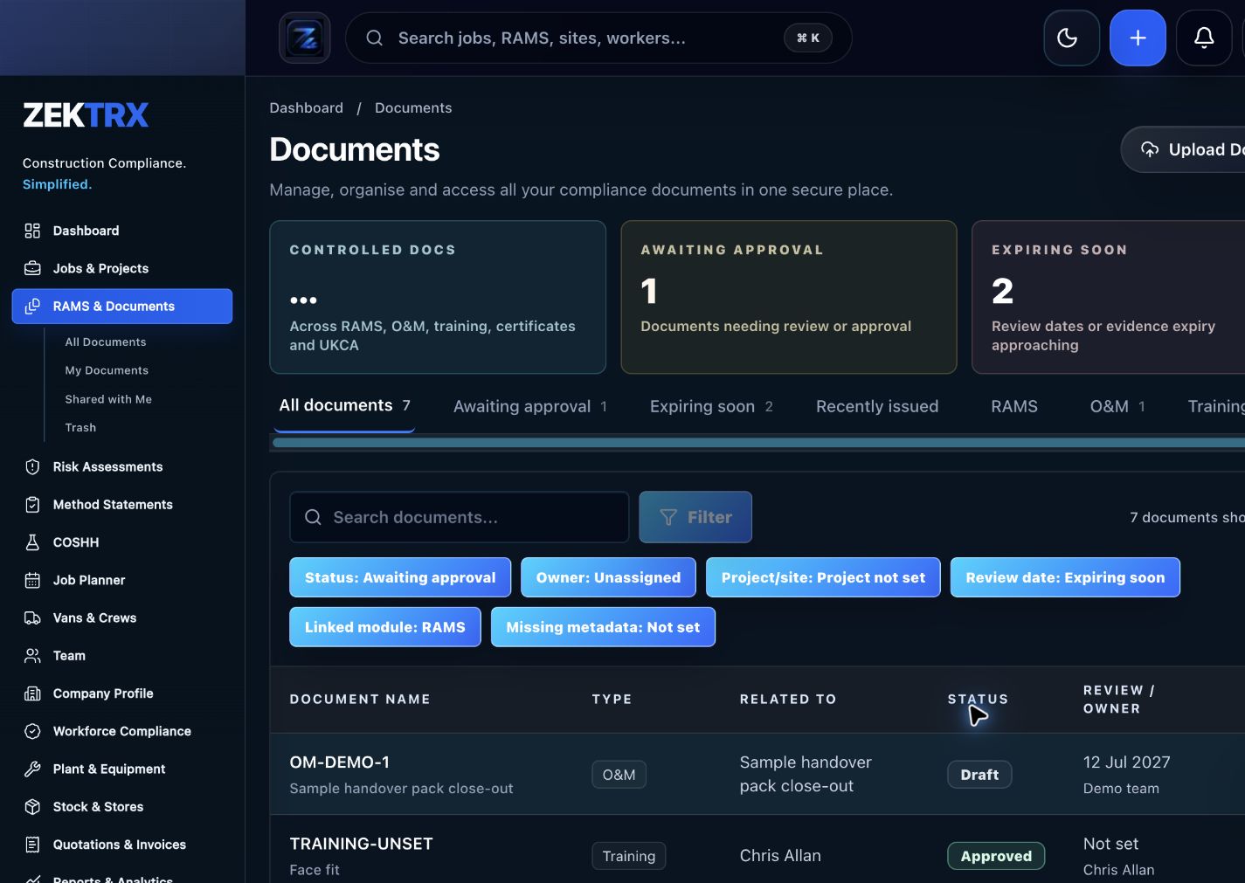Open the OM-DEMO-1 document row
This screenshot has height=883, width=1245.
point(757,775)
